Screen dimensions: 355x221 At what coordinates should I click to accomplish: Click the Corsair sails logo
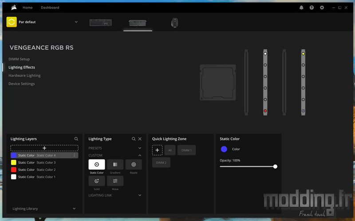pyautogui.click(x=14, y=8)
